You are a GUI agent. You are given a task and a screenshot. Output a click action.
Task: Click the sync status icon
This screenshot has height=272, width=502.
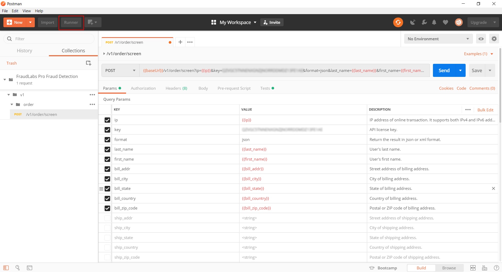(x=398, y=22)
